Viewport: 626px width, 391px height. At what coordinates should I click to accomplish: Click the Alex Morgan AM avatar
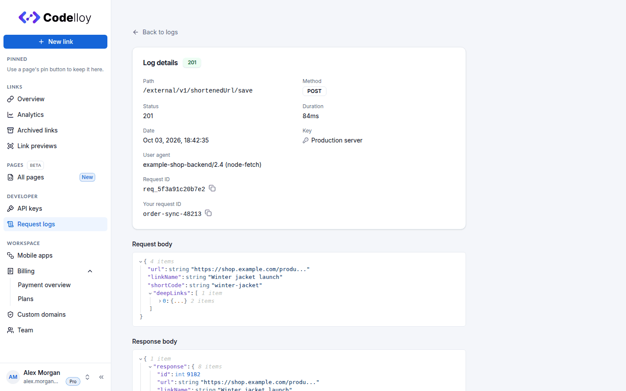13,377
